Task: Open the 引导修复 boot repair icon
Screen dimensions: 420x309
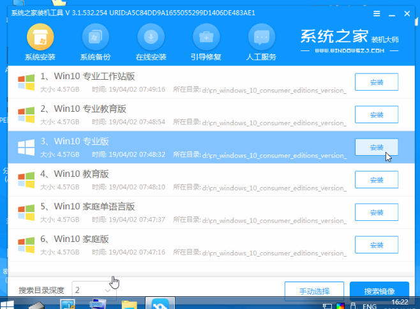Action: 206,37
